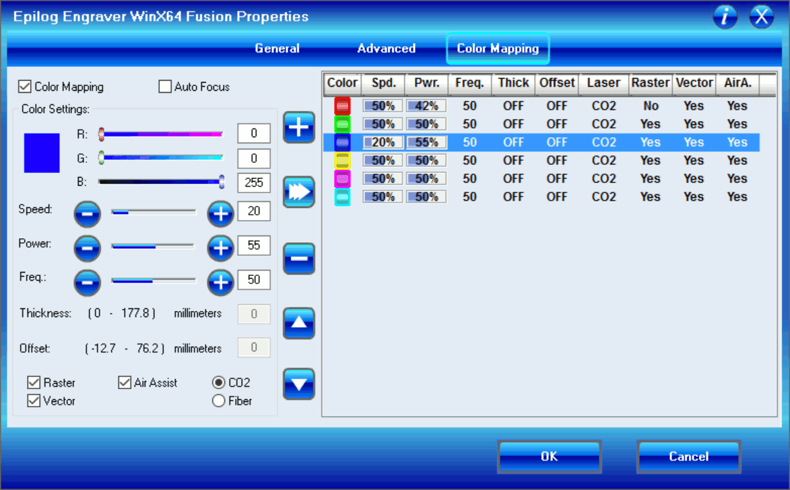Click the Speed value field showing 20
790x490 pixels.
point(254,211)
